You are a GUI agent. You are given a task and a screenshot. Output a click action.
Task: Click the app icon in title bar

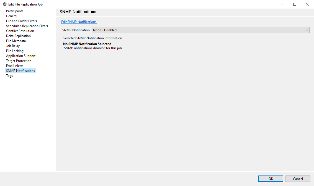[x=4, y=4]
